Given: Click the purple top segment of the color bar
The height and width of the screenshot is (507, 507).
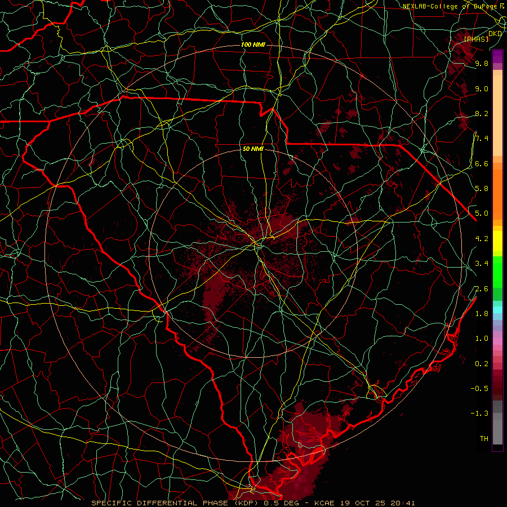Looking at the screenshot, I should point(497,56).
